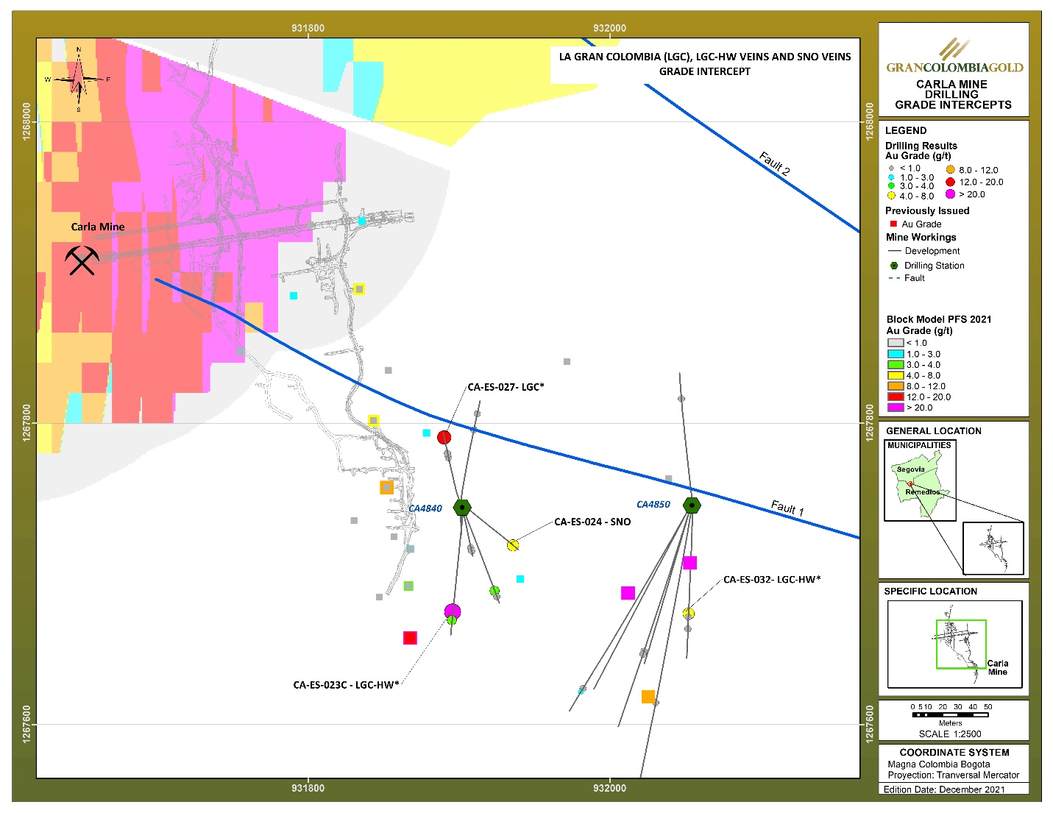This screenshot has width=1053, height=813.
Task: Pick the magenta > 20.0 block model swatch
Action: [x=896, y=407]
